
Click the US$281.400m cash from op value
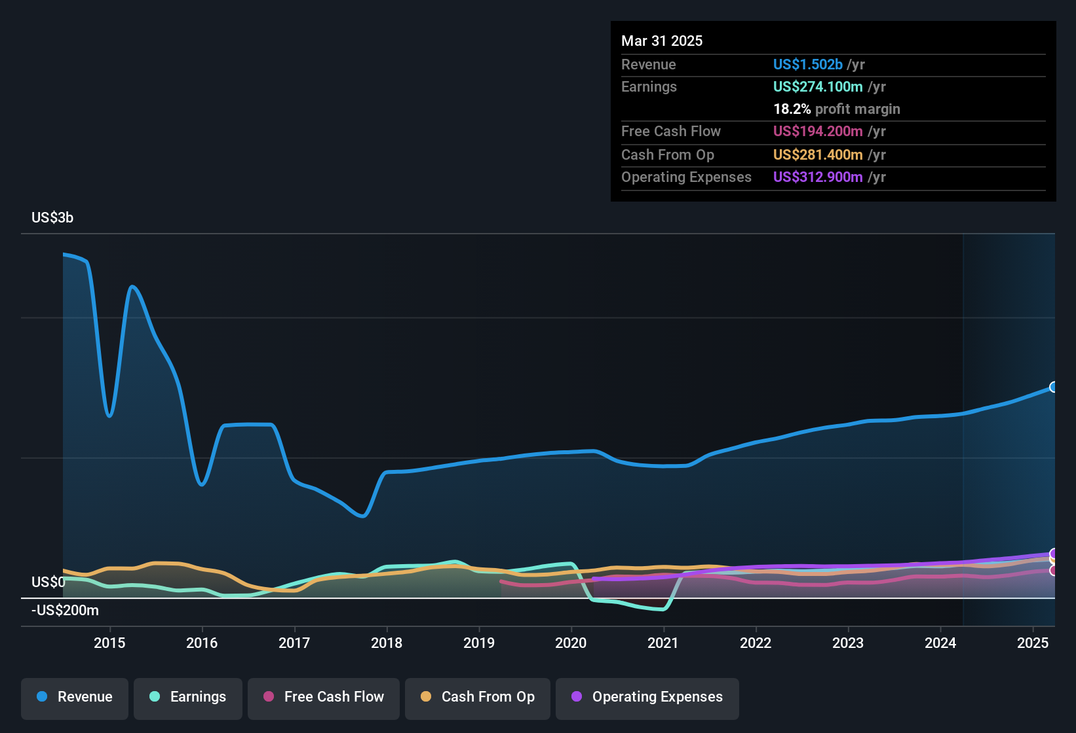pyautogui.click(x=818, y=154)
